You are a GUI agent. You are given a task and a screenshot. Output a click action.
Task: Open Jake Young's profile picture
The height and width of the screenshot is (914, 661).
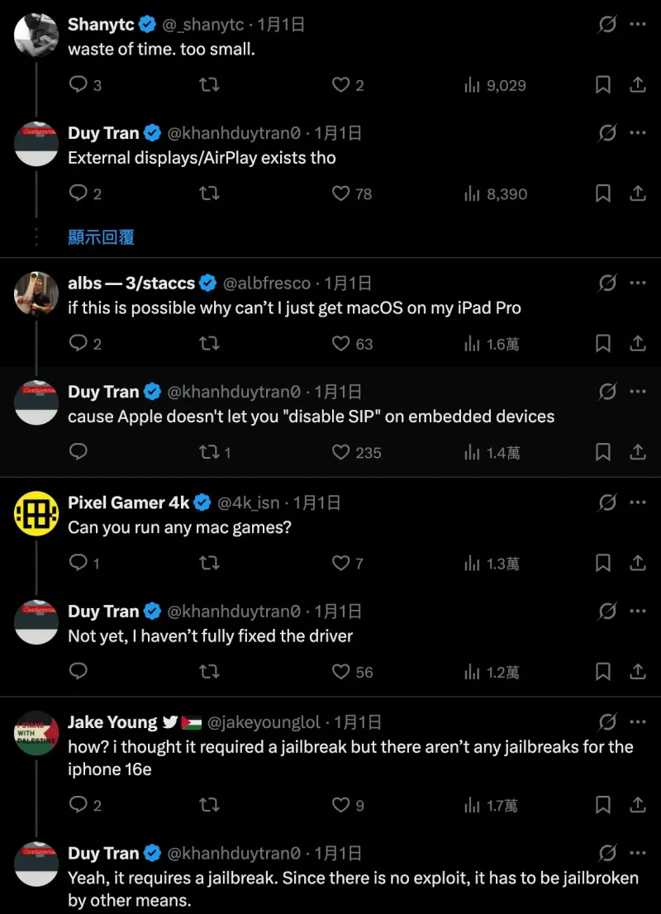point(36,733)
